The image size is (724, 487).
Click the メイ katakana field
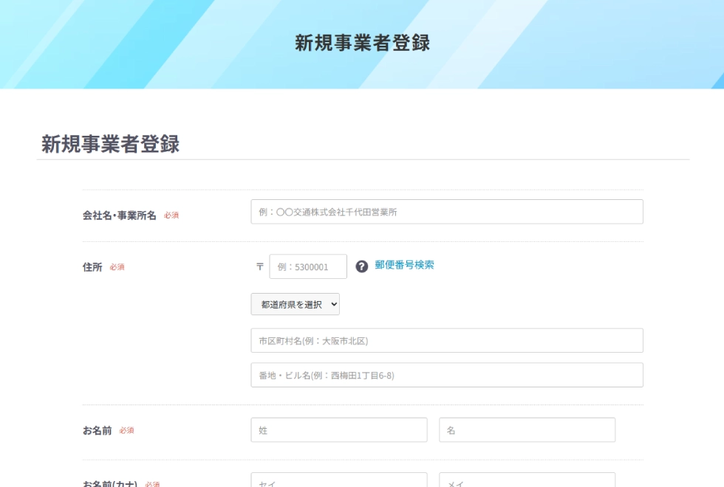(x=527, y=481)
